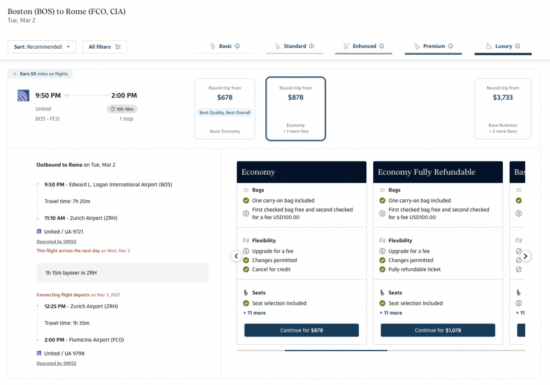The image size is (550, 385).
Task: Expand '+ 11 more' under Economy fare
Action: [x=254, y=313]
